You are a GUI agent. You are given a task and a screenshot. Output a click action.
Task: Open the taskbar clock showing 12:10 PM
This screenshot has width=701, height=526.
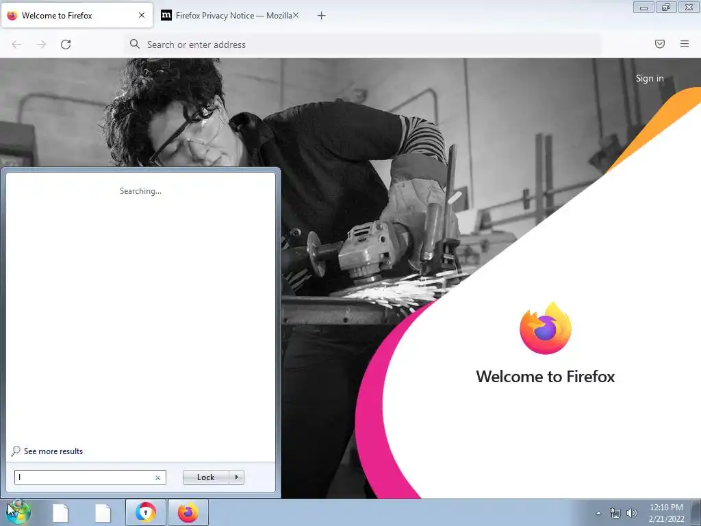coord(666,513)
